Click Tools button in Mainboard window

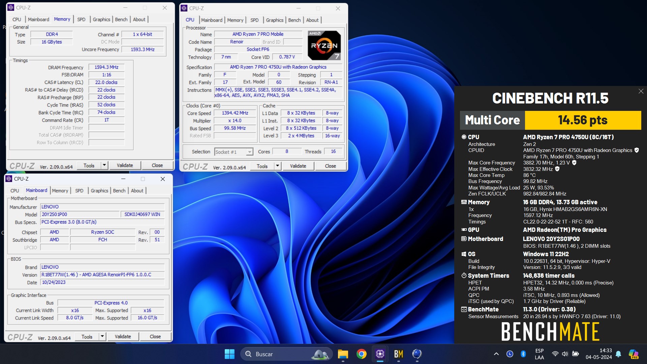pyautogui.click(x=87, y=336)
